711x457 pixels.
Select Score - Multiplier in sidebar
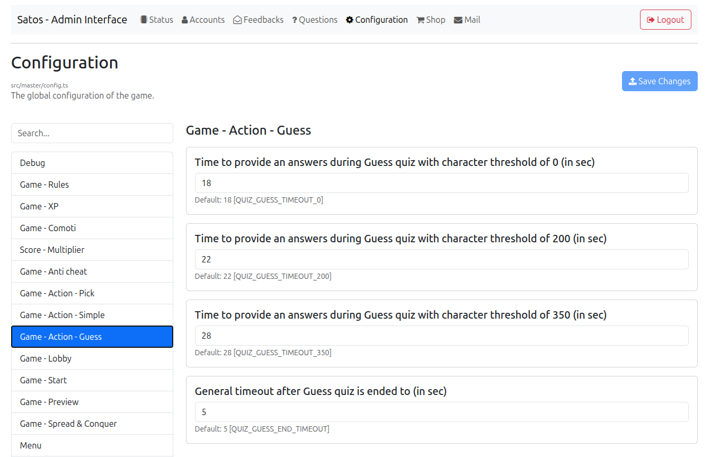tap(92, 250)
